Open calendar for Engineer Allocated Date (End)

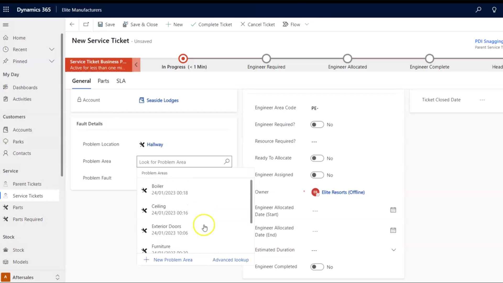tap(393, 230)
